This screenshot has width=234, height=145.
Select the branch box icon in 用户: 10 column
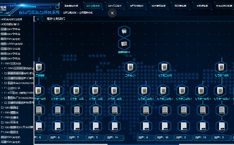163,91
